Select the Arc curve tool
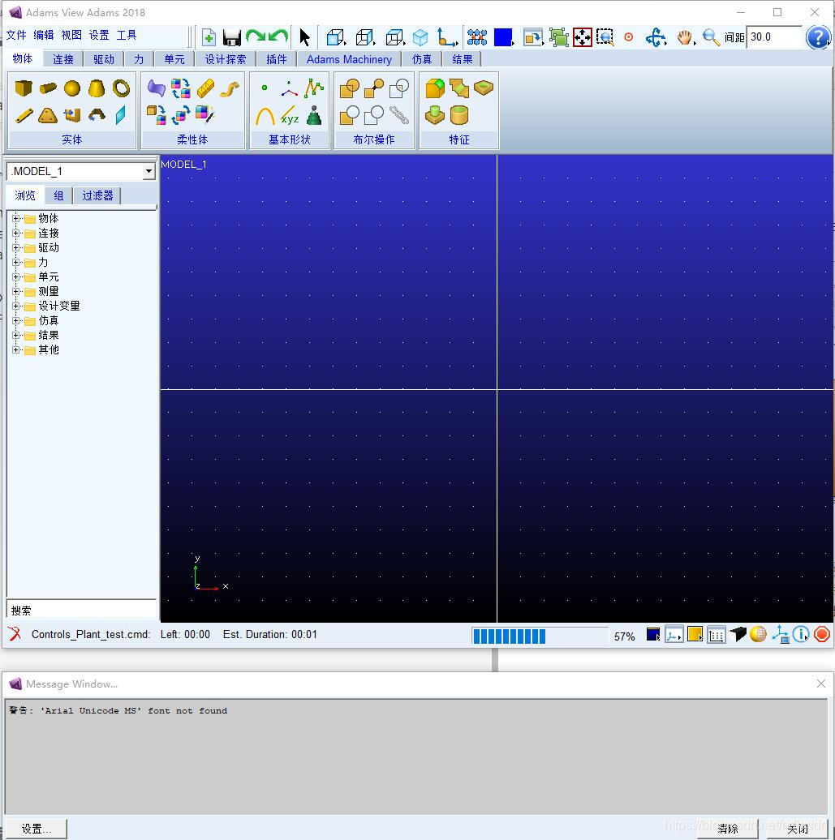This screenshot has width=835, height=840. (265, 116)
